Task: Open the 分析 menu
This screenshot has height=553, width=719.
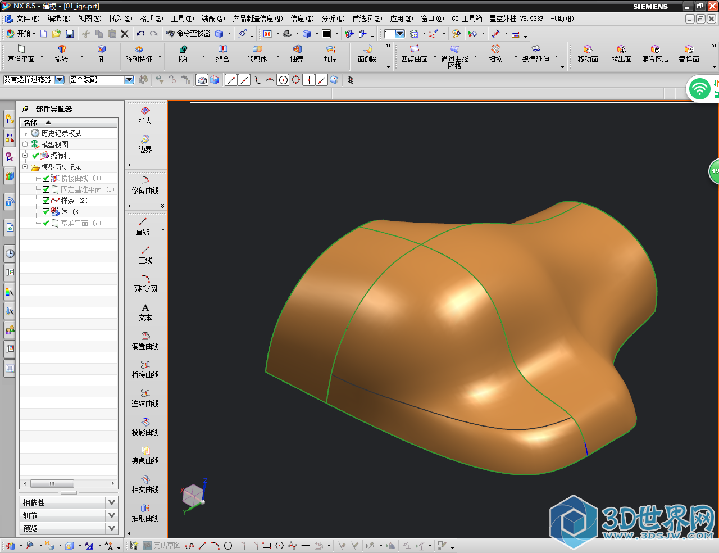Action: [x=333, y=19]
